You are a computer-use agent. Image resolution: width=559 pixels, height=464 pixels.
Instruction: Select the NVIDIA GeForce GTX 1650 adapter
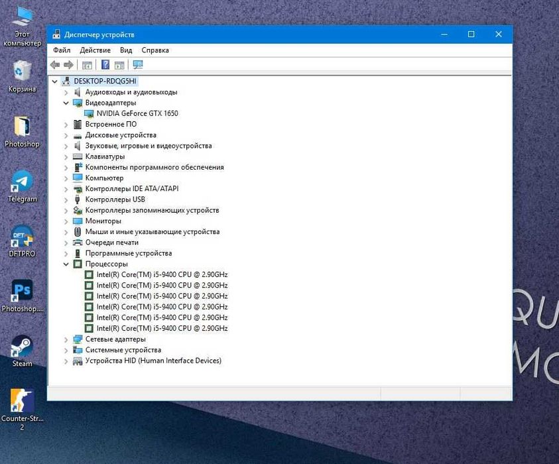click(137, 113)
